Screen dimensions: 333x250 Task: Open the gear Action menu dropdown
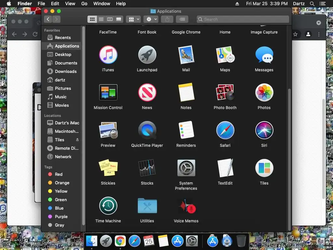(x=151, y=19)
